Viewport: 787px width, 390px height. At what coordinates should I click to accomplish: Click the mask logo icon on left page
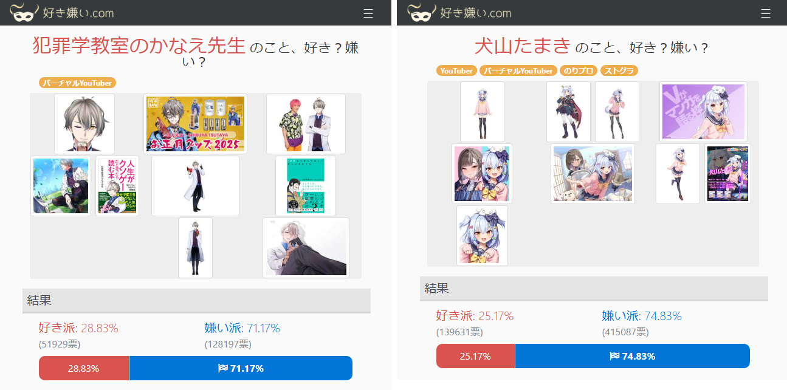pyautogui.click(x=25, y=13)
